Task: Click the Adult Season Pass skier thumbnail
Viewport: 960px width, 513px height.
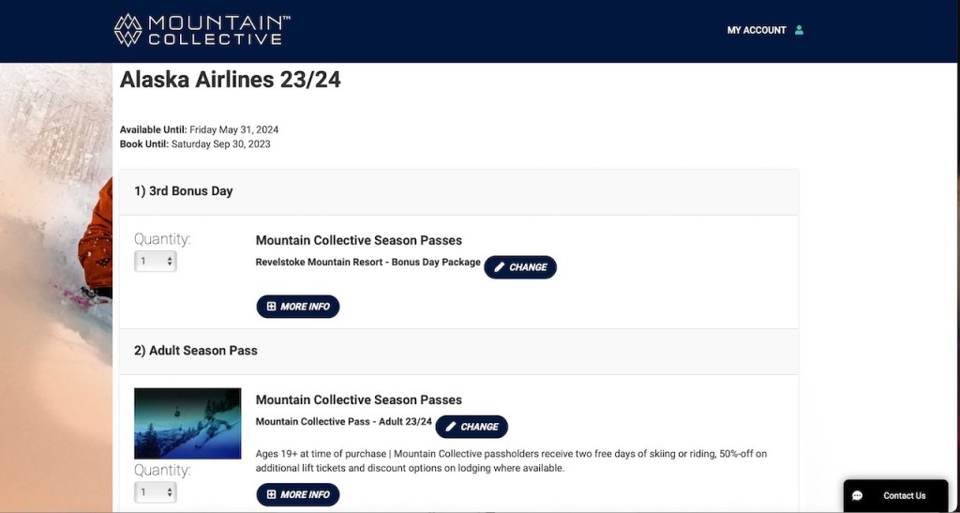Action: [187, 423]
